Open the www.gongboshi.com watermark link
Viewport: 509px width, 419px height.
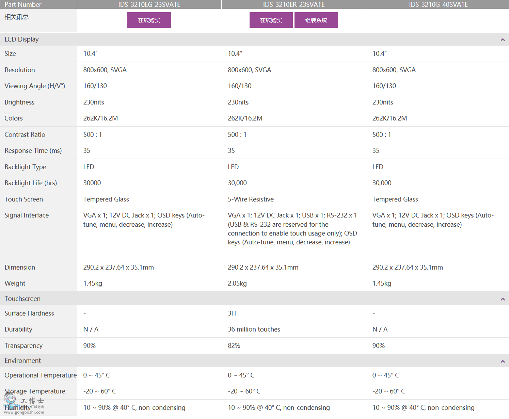24,412
